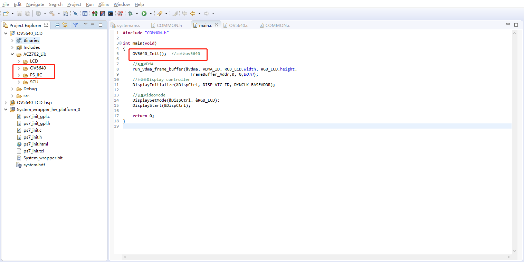The width and height of the screenshot is (524, 262).
Task: Maximize the editor area
Action: coord(516,25)
